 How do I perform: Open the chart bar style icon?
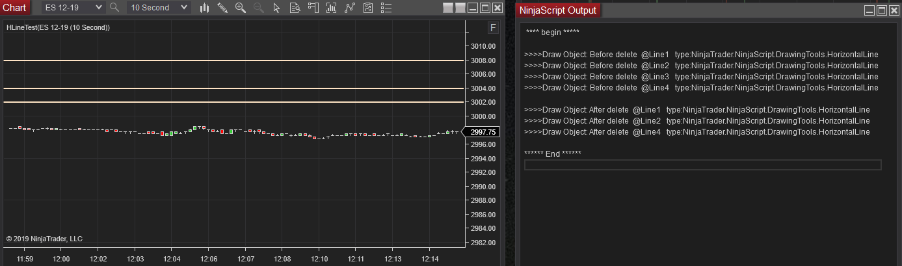pos(204,8)
